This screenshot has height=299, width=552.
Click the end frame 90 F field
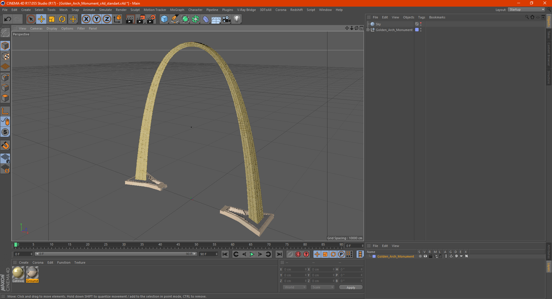pyautogui.click(x=209, y=254)
